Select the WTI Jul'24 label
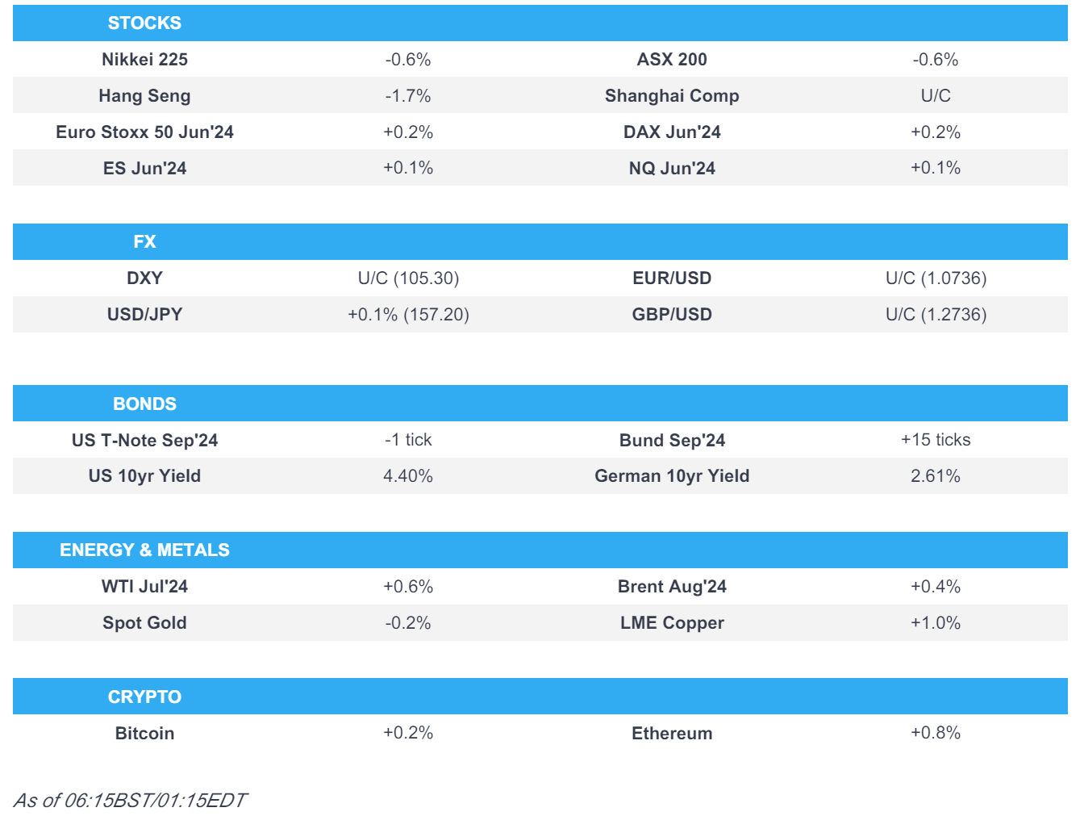Screen dimensions: 1080x816 [144, 587]
